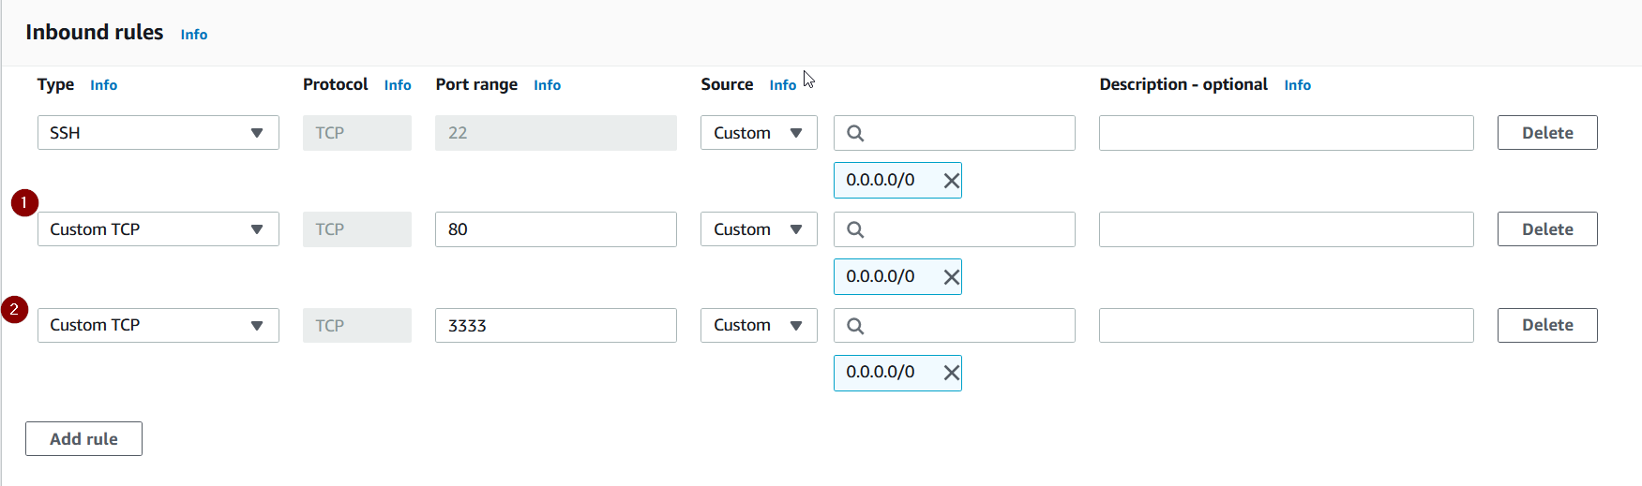Open Custom TCP type dropdown for port 3333

[x=158, y=326]
